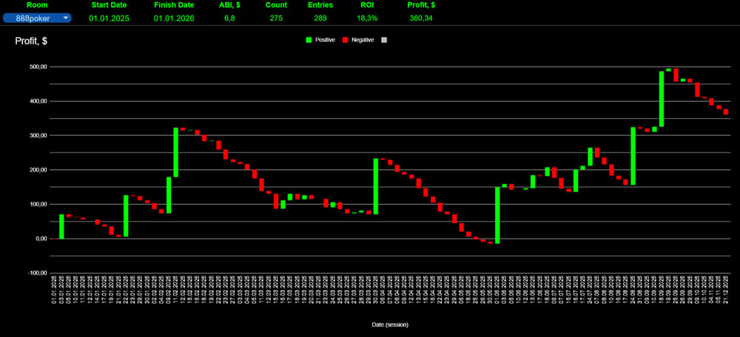Click the Profit total 360,34

coord(421,18)
